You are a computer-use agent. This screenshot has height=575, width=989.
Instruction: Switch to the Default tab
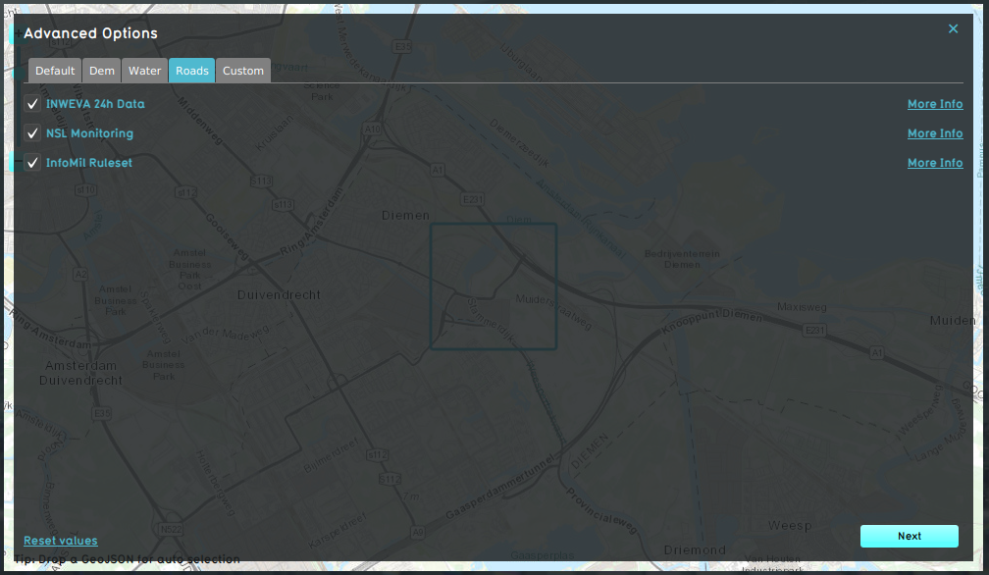(55, 71)
